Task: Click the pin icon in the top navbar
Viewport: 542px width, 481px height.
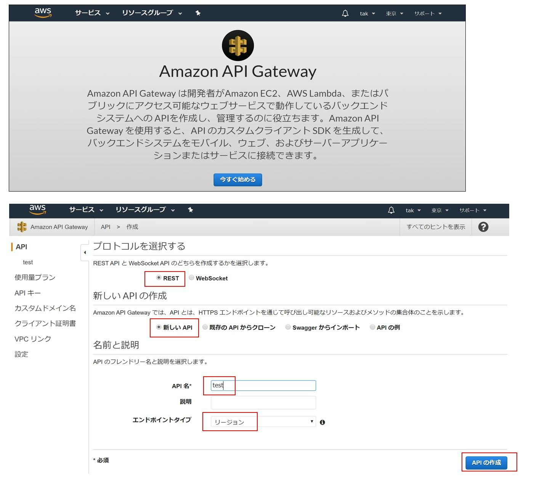Action: click(x=198, y=13)
